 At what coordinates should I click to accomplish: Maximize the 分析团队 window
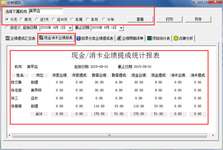pos(204,2)
